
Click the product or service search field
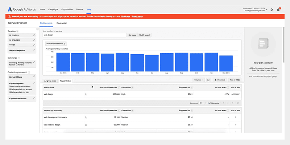[x=84, y=35]
